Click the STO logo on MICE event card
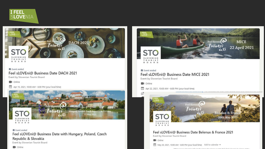 [151, 55]
